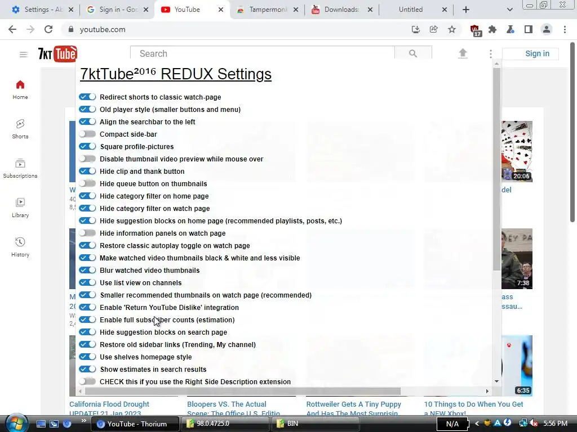Click the YouTube Search field

tap(263, 53)
